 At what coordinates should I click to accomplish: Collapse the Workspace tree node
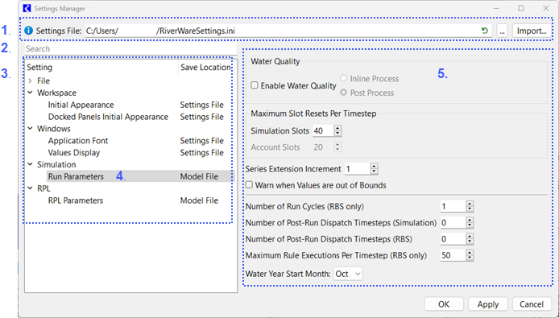31,93
